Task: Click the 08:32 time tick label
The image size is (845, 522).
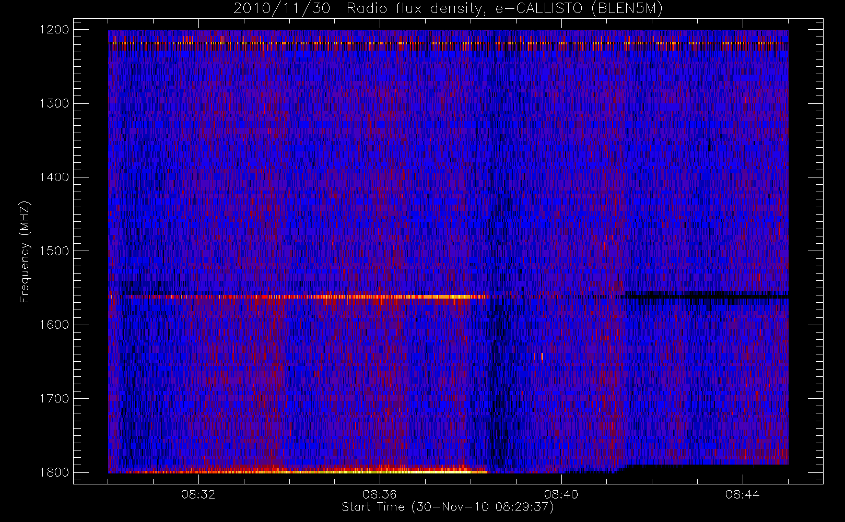Action: [x=198, y=494]
